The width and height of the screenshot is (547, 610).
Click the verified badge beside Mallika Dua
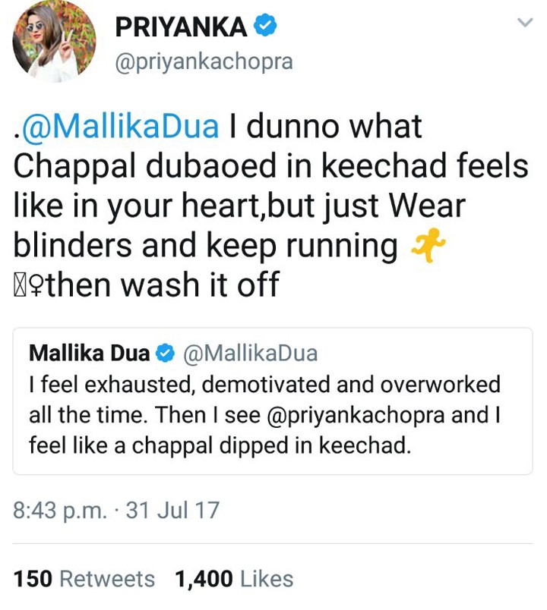(166, 353)
